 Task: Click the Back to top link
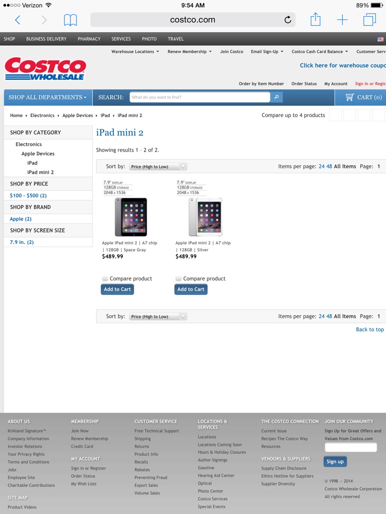pyautogui.click(x=369, y=329)
